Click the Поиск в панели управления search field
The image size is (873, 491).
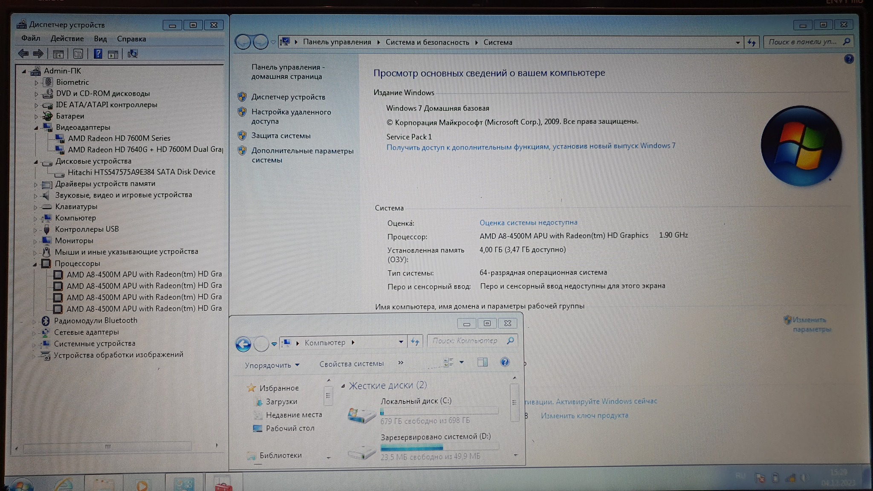(802, 42)
